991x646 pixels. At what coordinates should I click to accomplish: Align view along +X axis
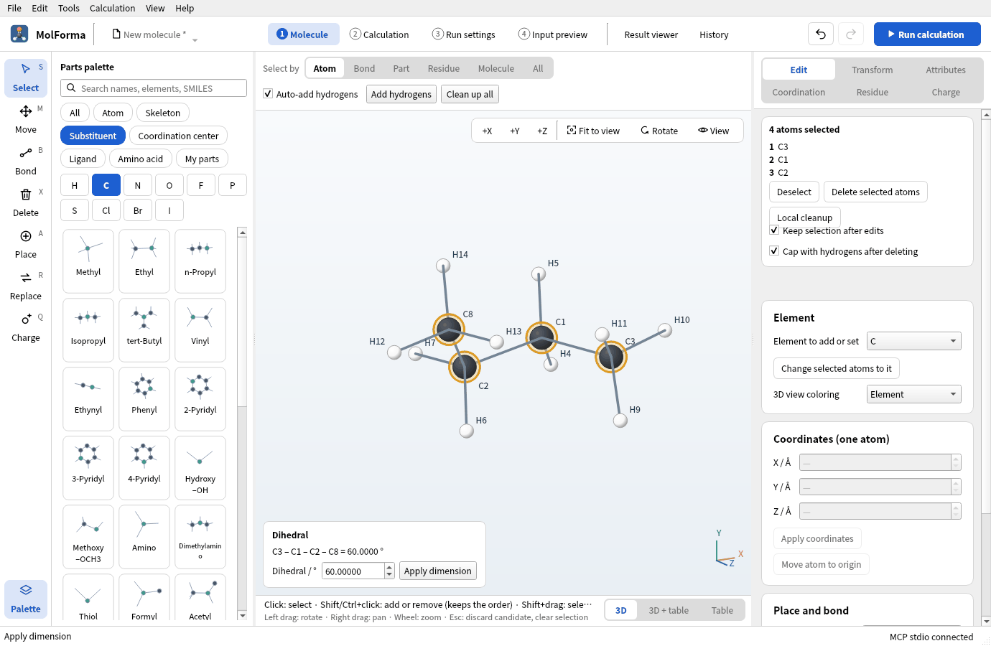pyautogui.click(x=487, y=131)
